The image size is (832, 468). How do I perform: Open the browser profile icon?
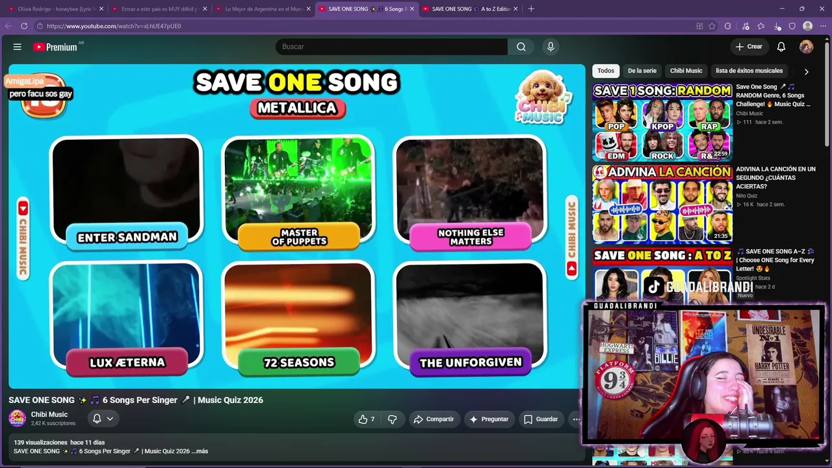807,26
